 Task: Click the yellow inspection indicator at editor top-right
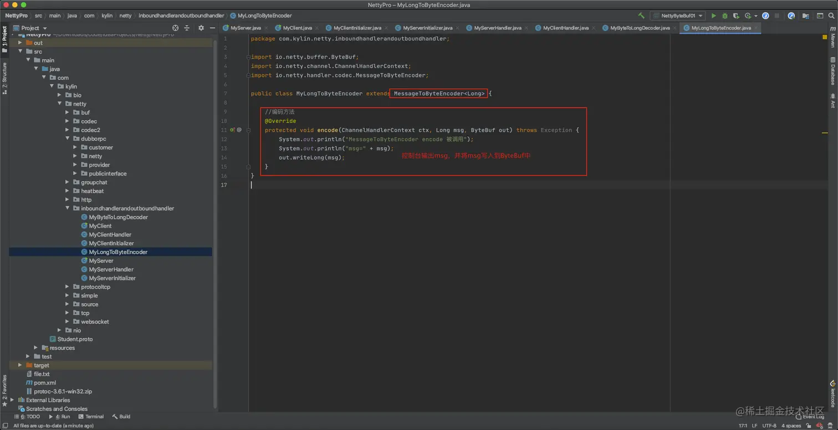[x=825, y=37]
